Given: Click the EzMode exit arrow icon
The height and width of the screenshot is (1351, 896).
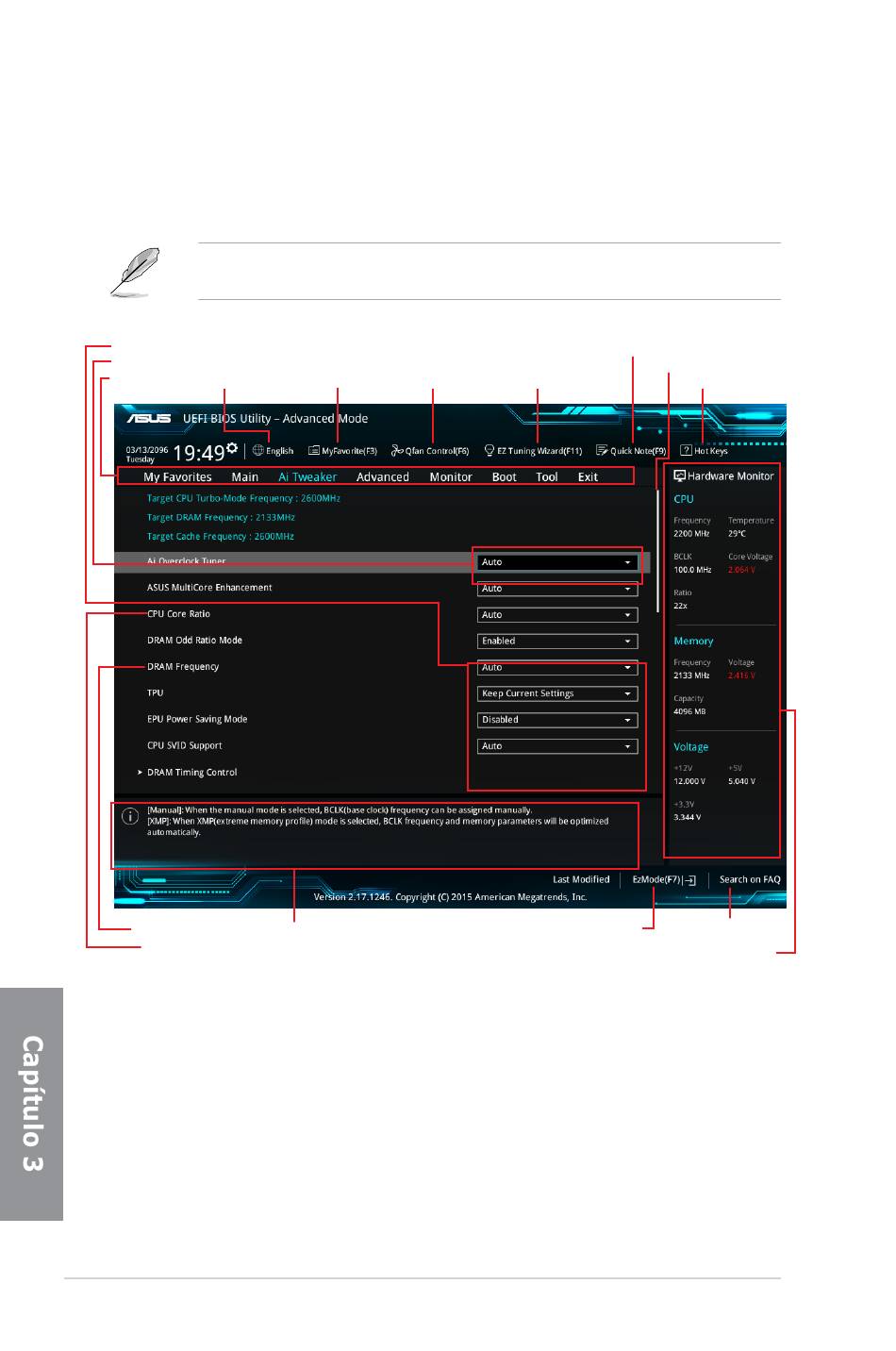Looking at the screenshot, I should coord(689,880).
